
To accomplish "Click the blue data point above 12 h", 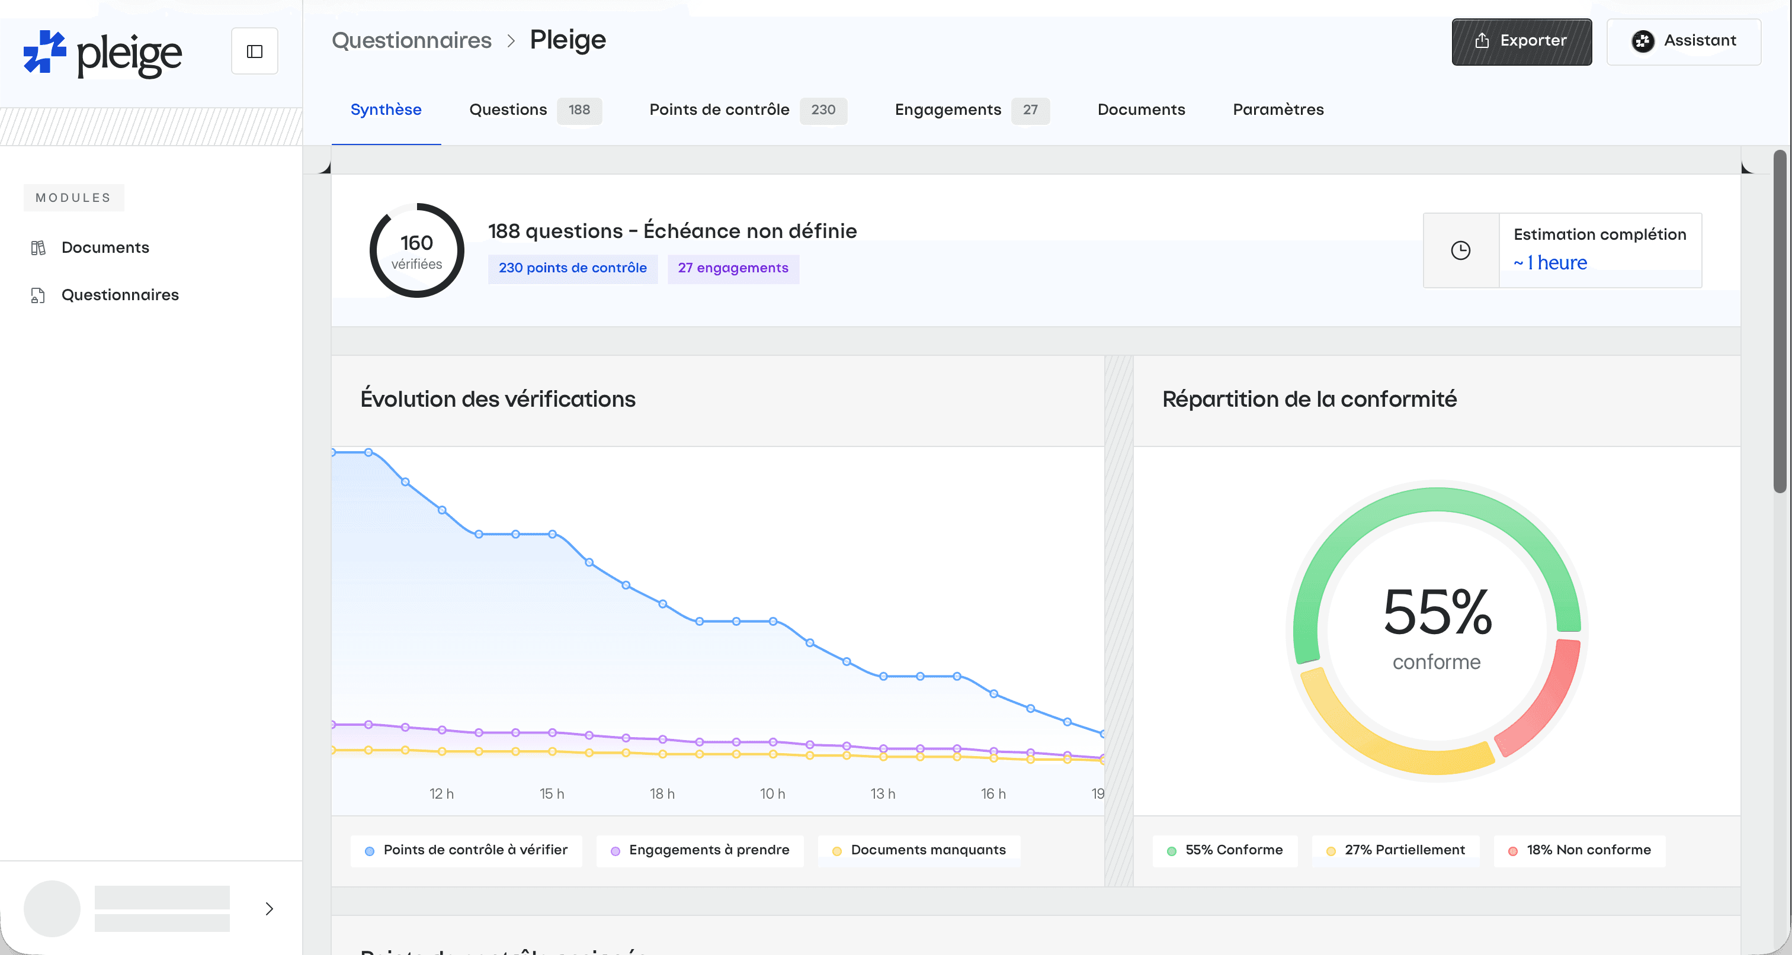I will point(442,510).
